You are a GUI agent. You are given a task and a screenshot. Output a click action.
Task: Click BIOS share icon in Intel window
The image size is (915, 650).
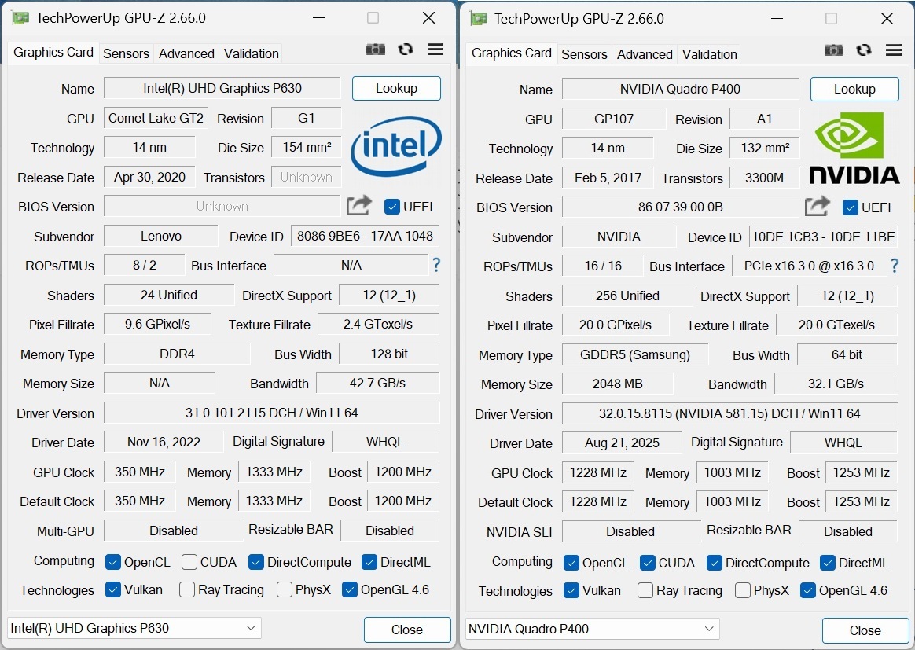click(x=359, y=205)
